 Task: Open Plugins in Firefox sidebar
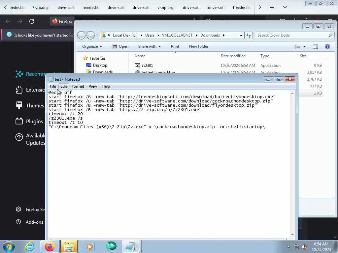[29, 121]
